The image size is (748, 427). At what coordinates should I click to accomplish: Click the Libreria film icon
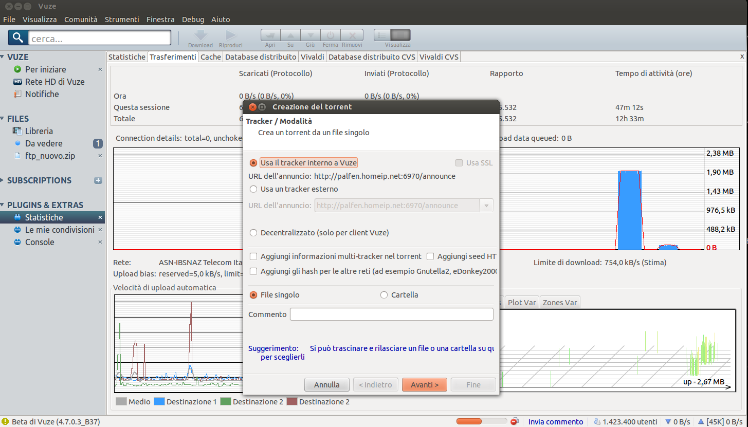[17, 131]
